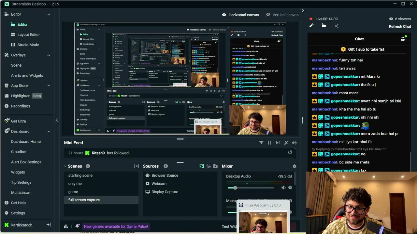
Task: Open the Mini Feed filter icon
Action: click(x=261, y=143)
